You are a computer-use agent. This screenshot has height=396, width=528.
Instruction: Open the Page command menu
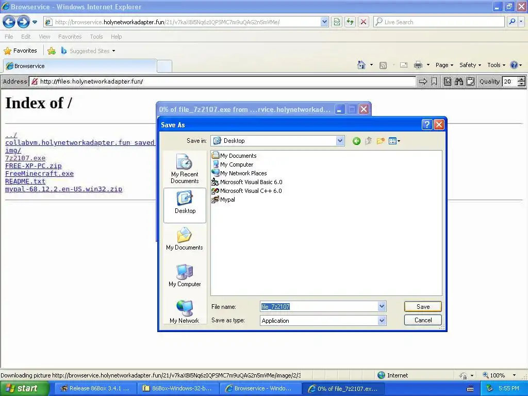click(444, 65)
